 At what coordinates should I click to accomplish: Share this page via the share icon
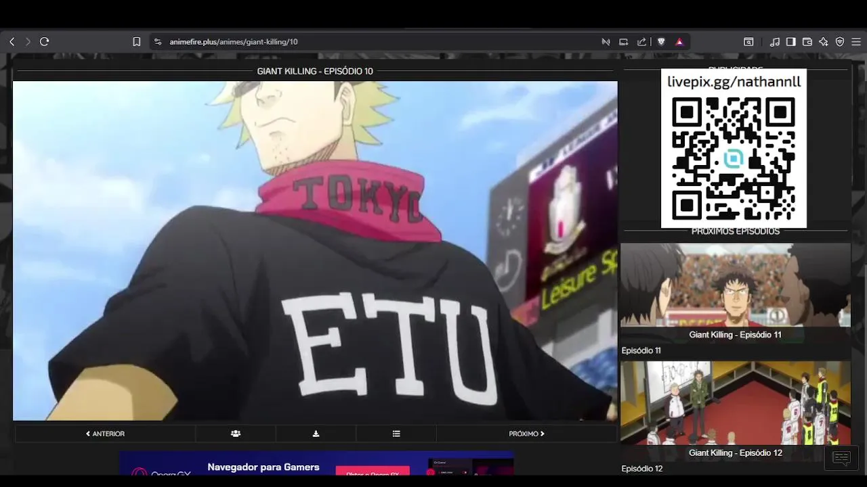[x=641, y=41]
